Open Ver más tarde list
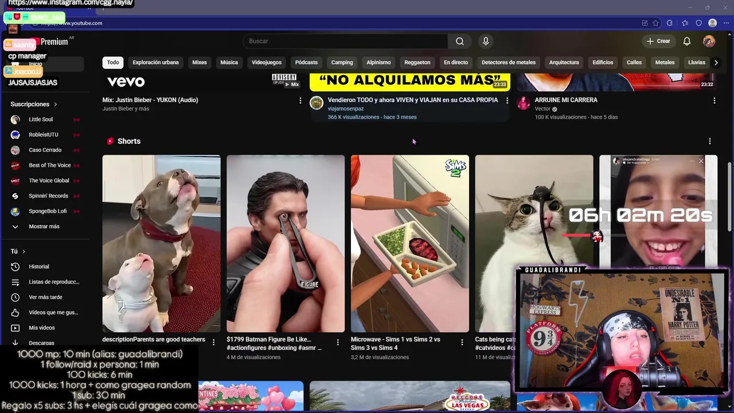This screenshot has height=413, width=734. 46,297
